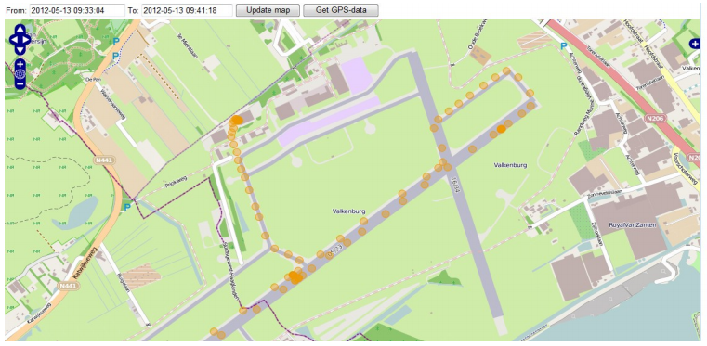This screenshot has height=346, width=707.
Task: Zoom in using the plus icon
Action: [x=20, y=64]
